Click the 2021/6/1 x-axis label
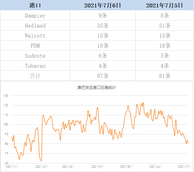194x172 pixels. [x=155, y=167]
